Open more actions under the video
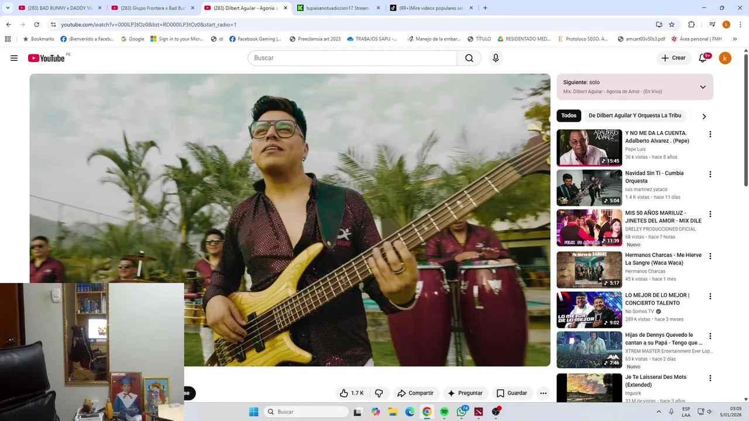This screenshot has width=749, height=421. (543, 393)
